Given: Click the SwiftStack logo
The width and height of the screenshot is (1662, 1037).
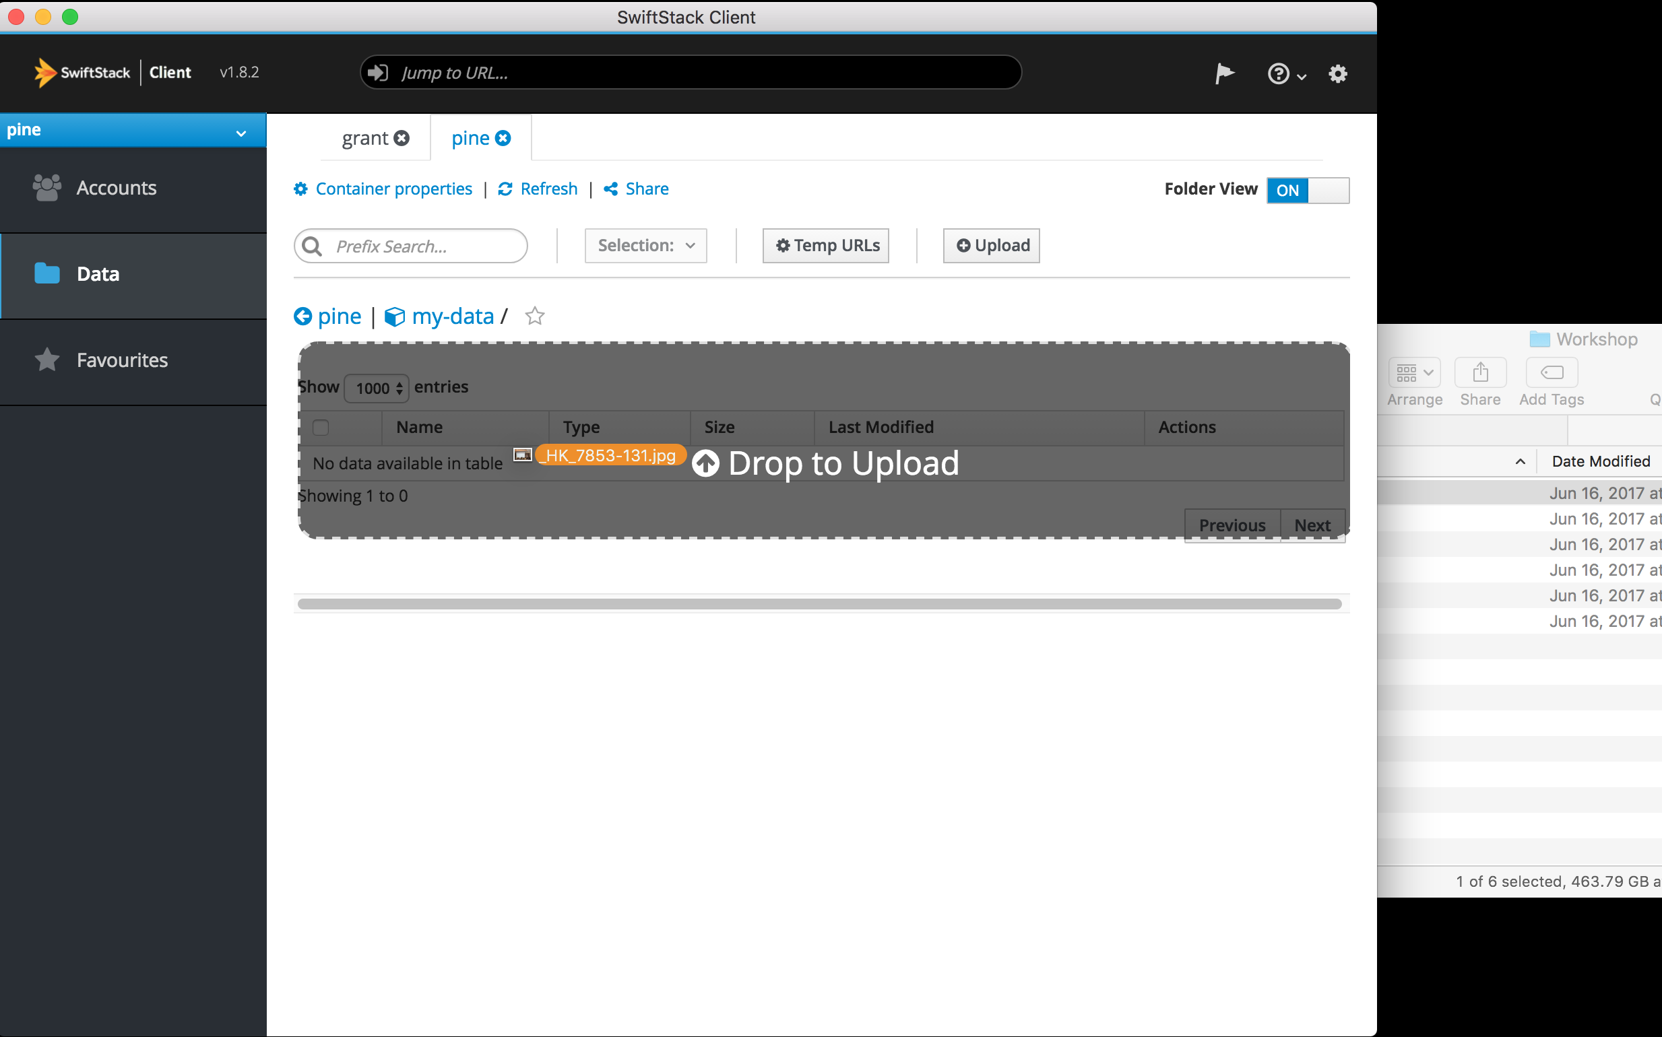Looking at the screenshot, I should click(82, 73).
